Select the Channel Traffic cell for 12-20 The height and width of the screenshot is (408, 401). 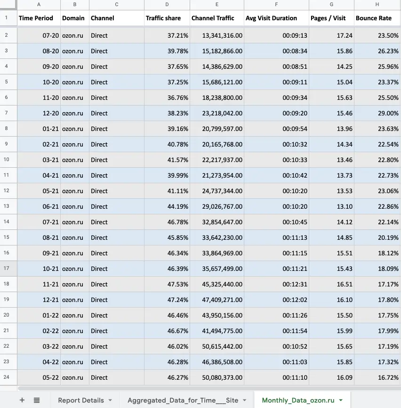pos(217,113)
